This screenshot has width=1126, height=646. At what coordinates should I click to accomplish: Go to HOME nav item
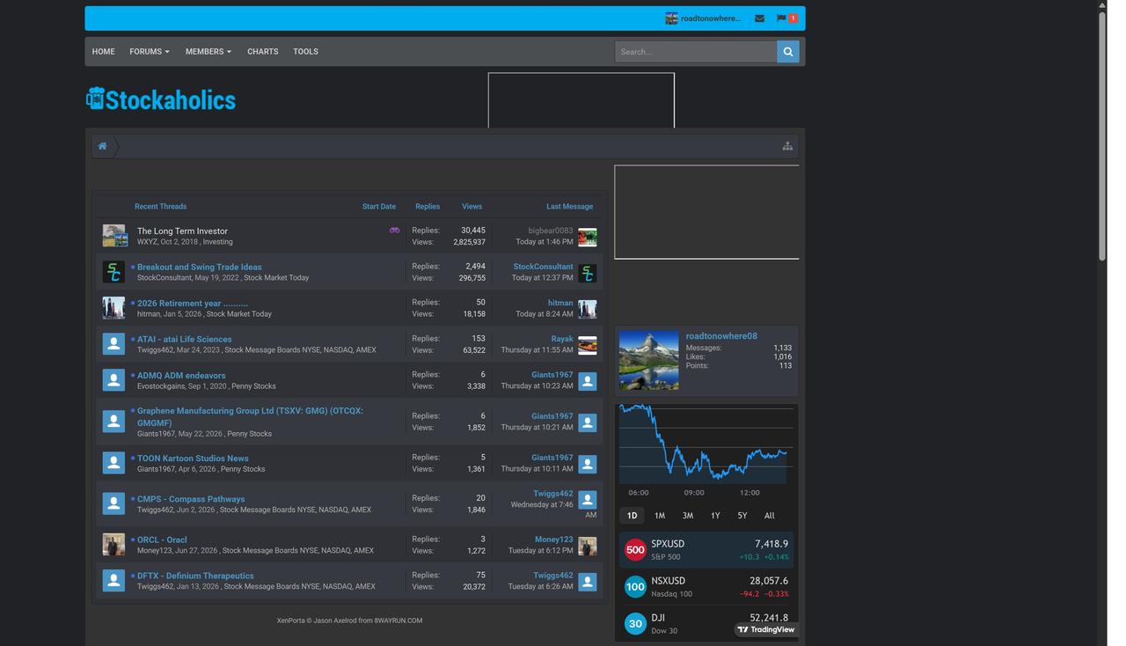(x=104, y=52)
